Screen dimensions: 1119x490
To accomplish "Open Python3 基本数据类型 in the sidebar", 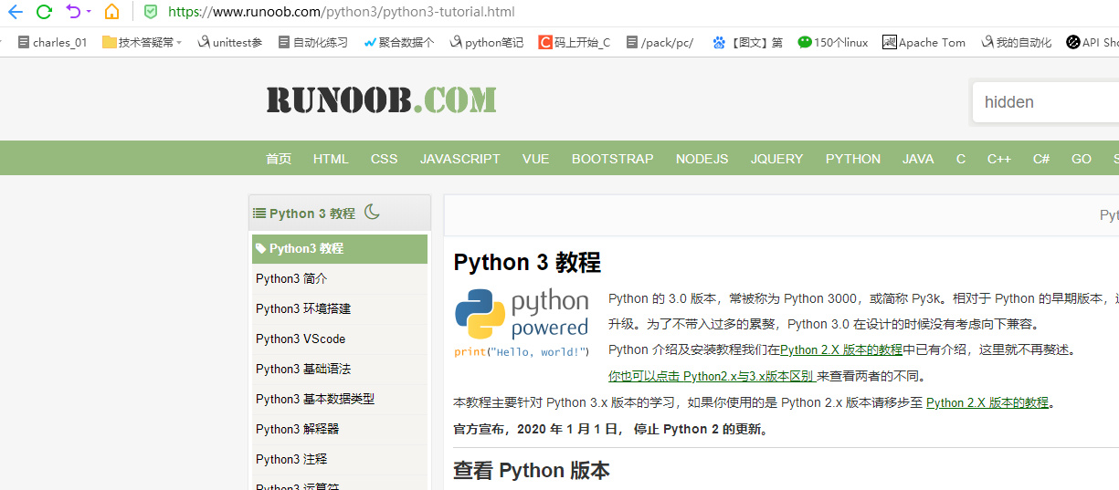I will pyautogui.click(x=340, y=399).
